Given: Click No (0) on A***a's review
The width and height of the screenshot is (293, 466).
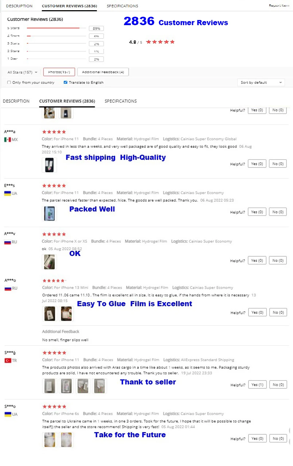Looking at the screenshot, I should point(278,164).
